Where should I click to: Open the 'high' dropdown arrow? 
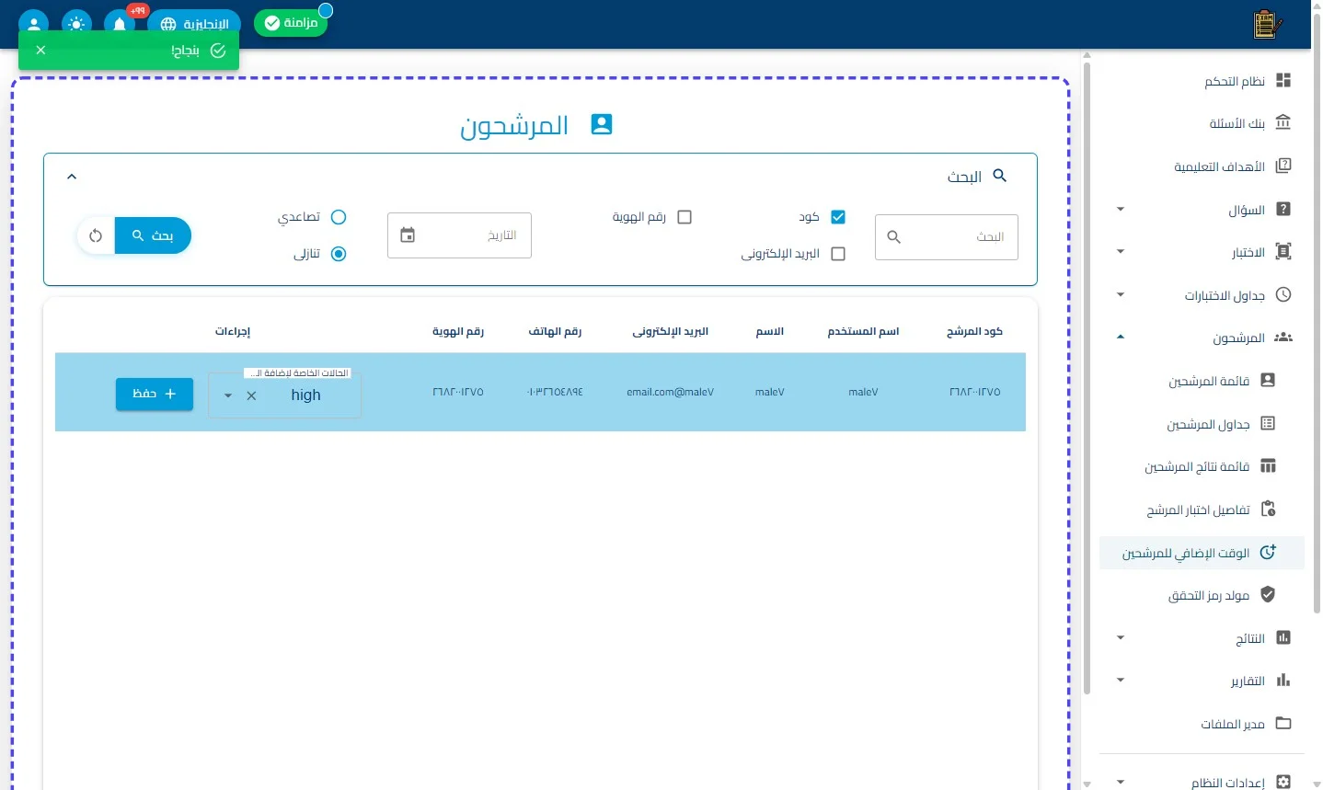(228, 395)
